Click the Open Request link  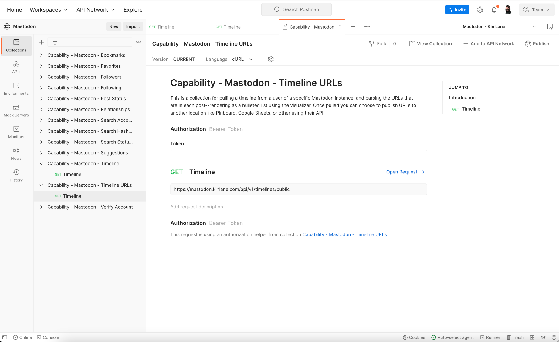[x=405, y=172]
